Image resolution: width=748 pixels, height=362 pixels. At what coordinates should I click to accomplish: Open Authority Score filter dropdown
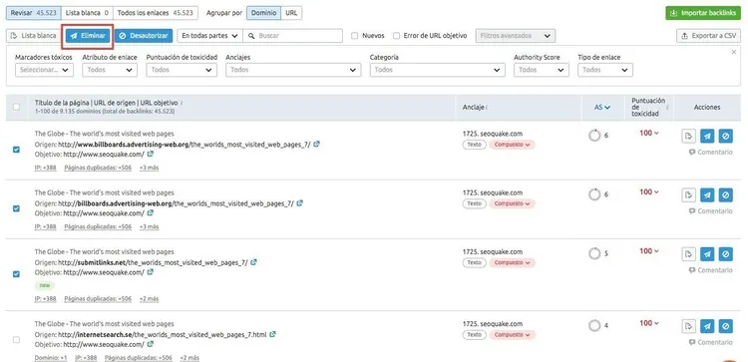click(x=542, y=70)
